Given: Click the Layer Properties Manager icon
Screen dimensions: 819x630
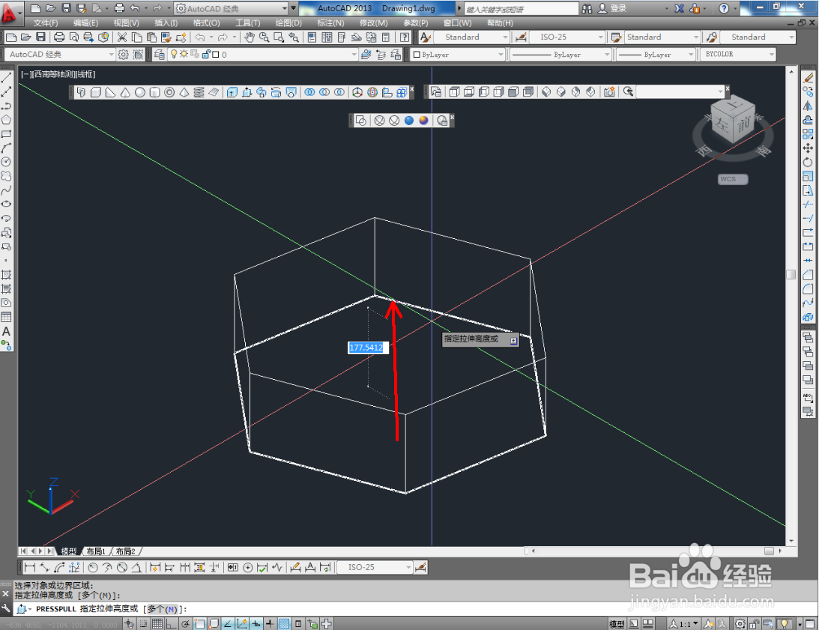Looking at the screenshot, I should tap(160, 55).
